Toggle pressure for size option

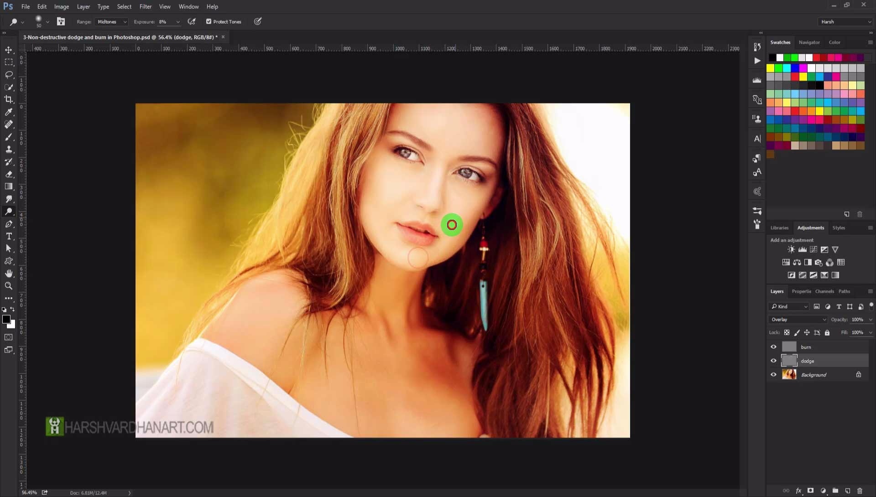(x=258, y=21)
